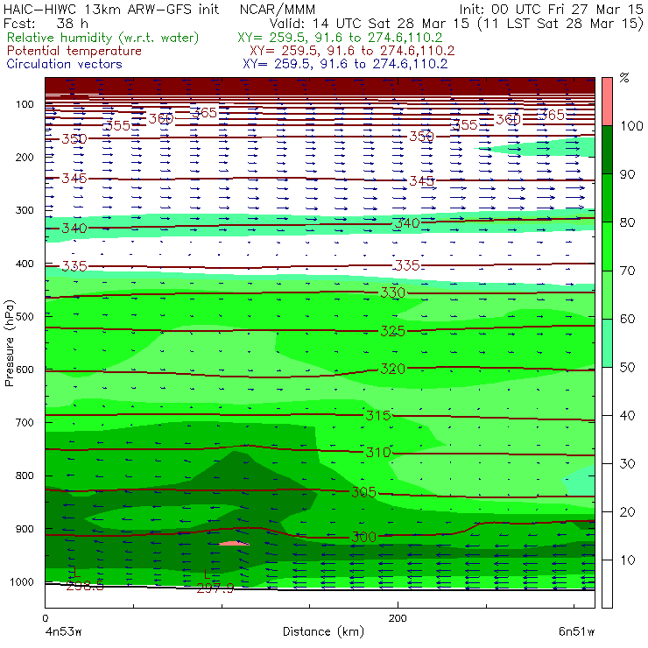Click the "10" colorbar tick label

(627, 560)
